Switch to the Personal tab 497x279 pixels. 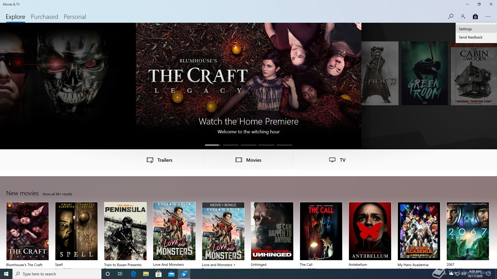tap(75, 17)
